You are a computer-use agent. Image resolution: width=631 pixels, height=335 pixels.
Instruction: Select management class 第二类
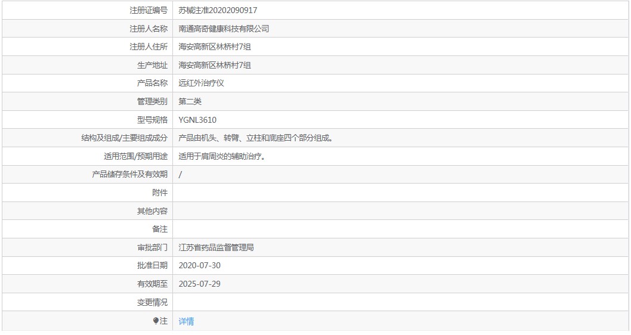pyautogui.click(x=190, y=102)
